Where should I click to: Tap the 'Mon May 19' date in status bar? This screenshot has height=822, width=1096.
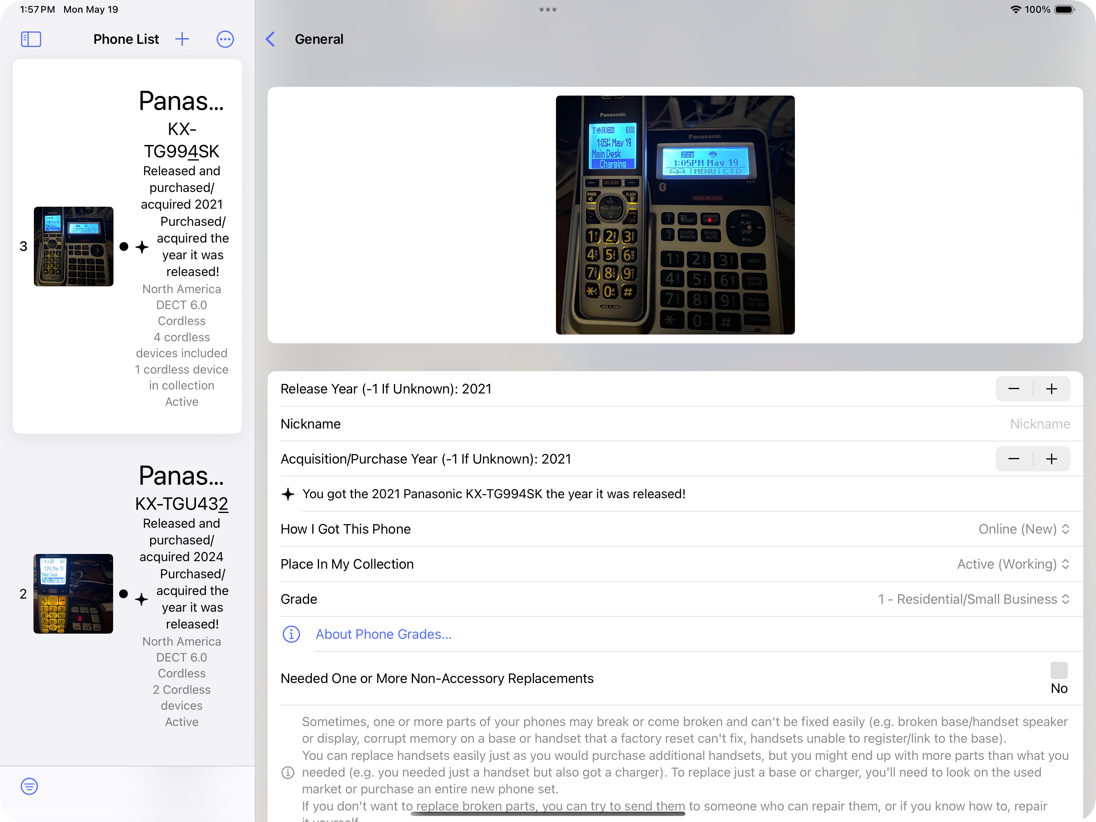click(x=91, y=10)
